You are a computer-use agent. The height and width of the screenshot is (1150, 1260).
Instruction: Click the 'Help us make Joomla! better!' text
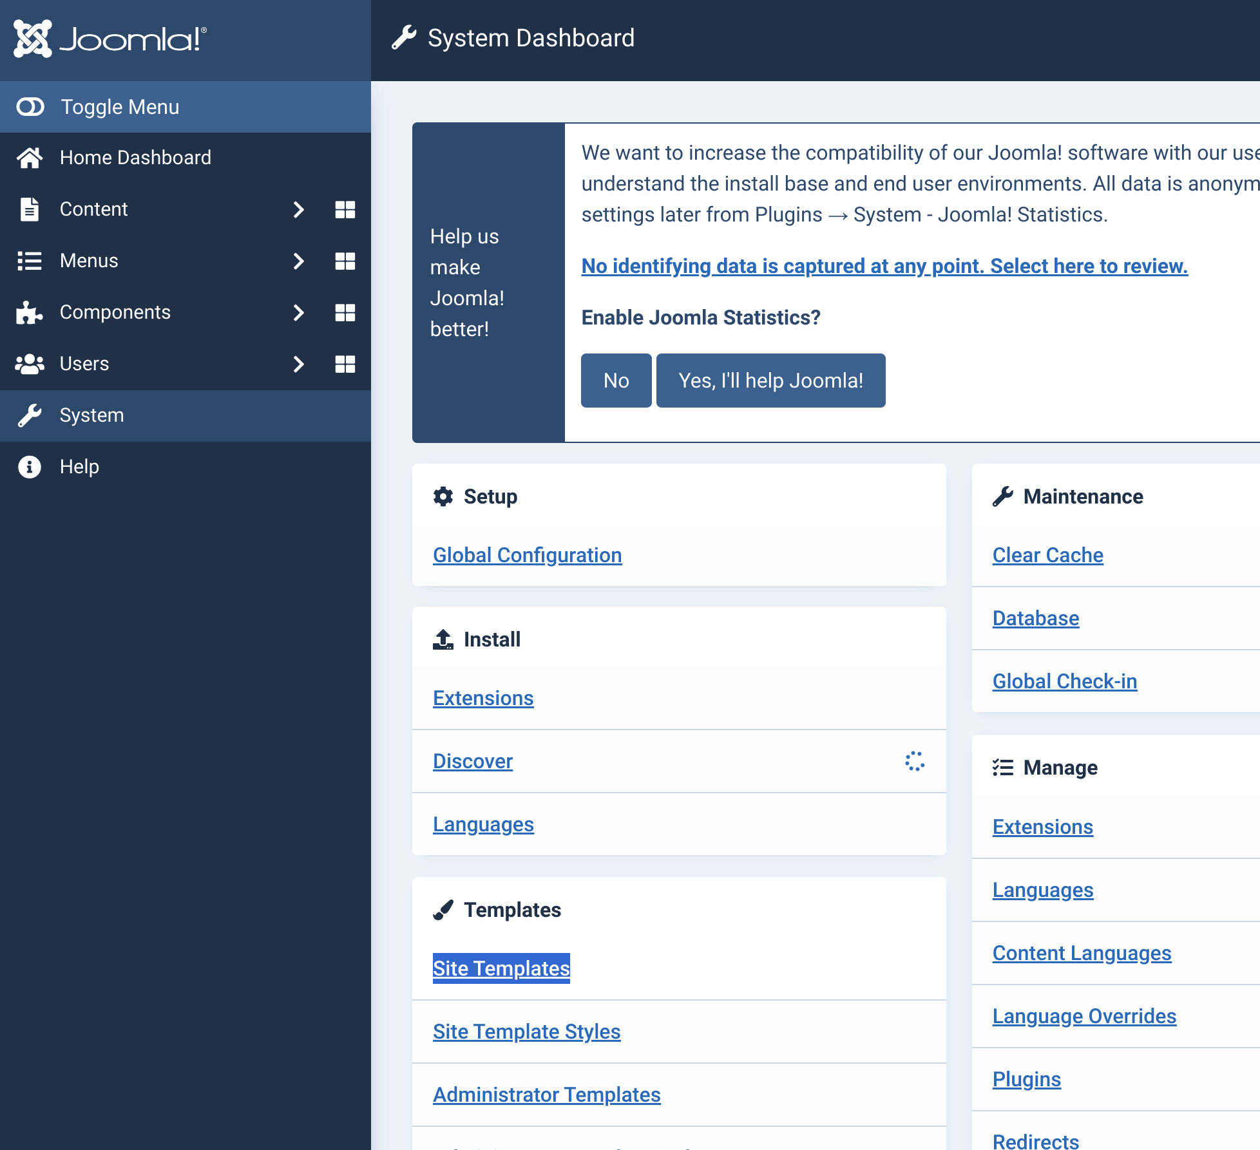click(467, 283)
